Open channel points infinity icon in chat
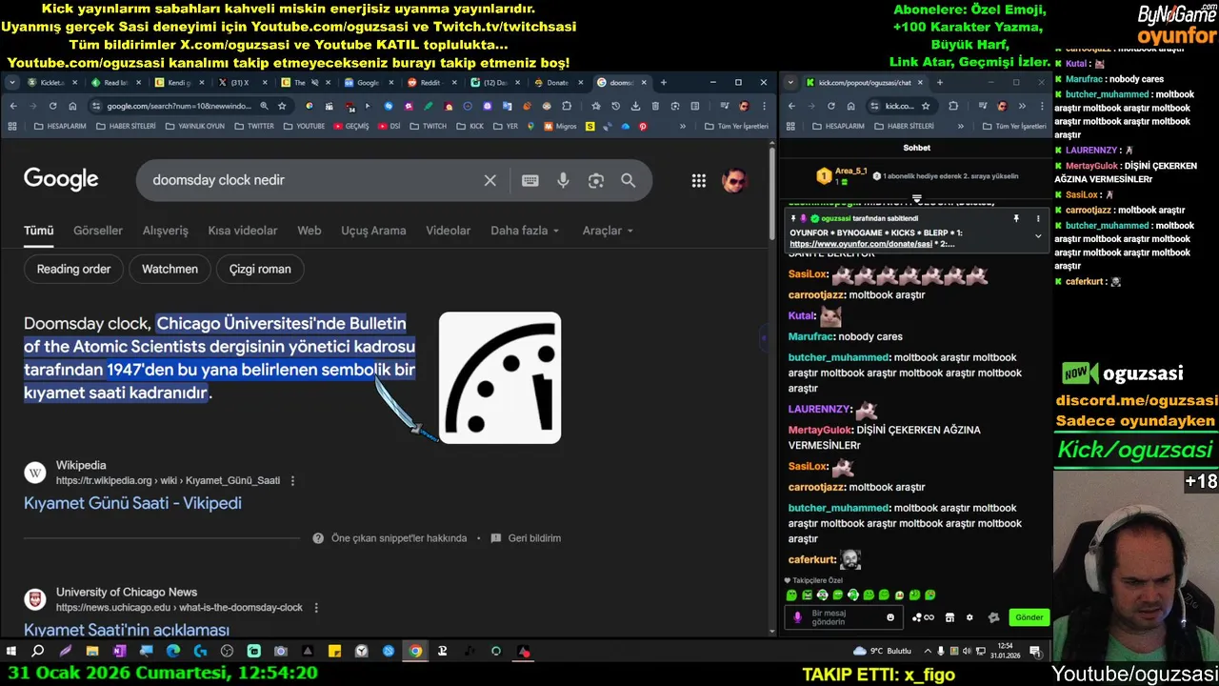This screenshot has width=1219, height=686. pyautogui.click(x=923, y=617)
